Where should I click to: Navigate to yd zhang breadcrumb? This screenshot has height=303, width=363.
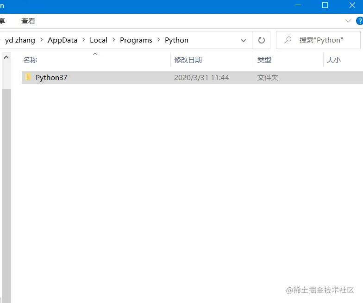point(20,40)
